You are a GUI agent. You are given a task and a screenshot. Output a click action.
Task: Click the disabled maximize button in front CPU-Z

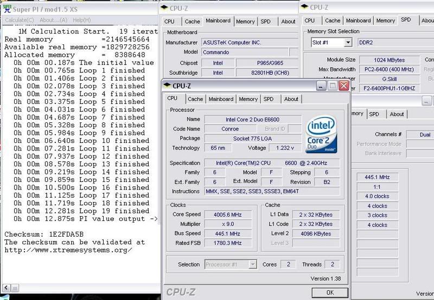(x=333, y=86)
